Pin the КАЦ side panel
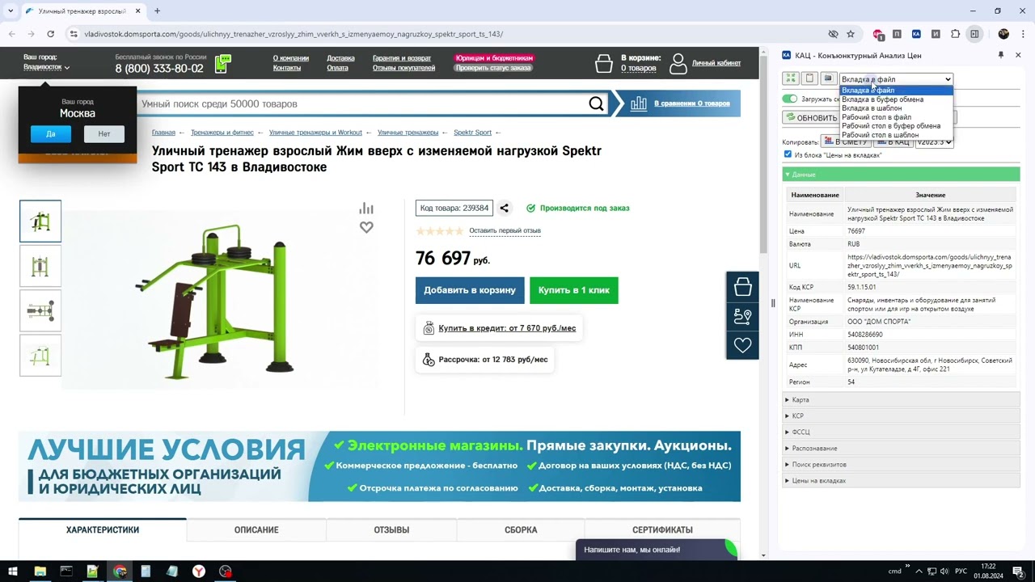The height and width of the screenshot is (582, 1035). pyautogui.click(x=1000, y=55)
